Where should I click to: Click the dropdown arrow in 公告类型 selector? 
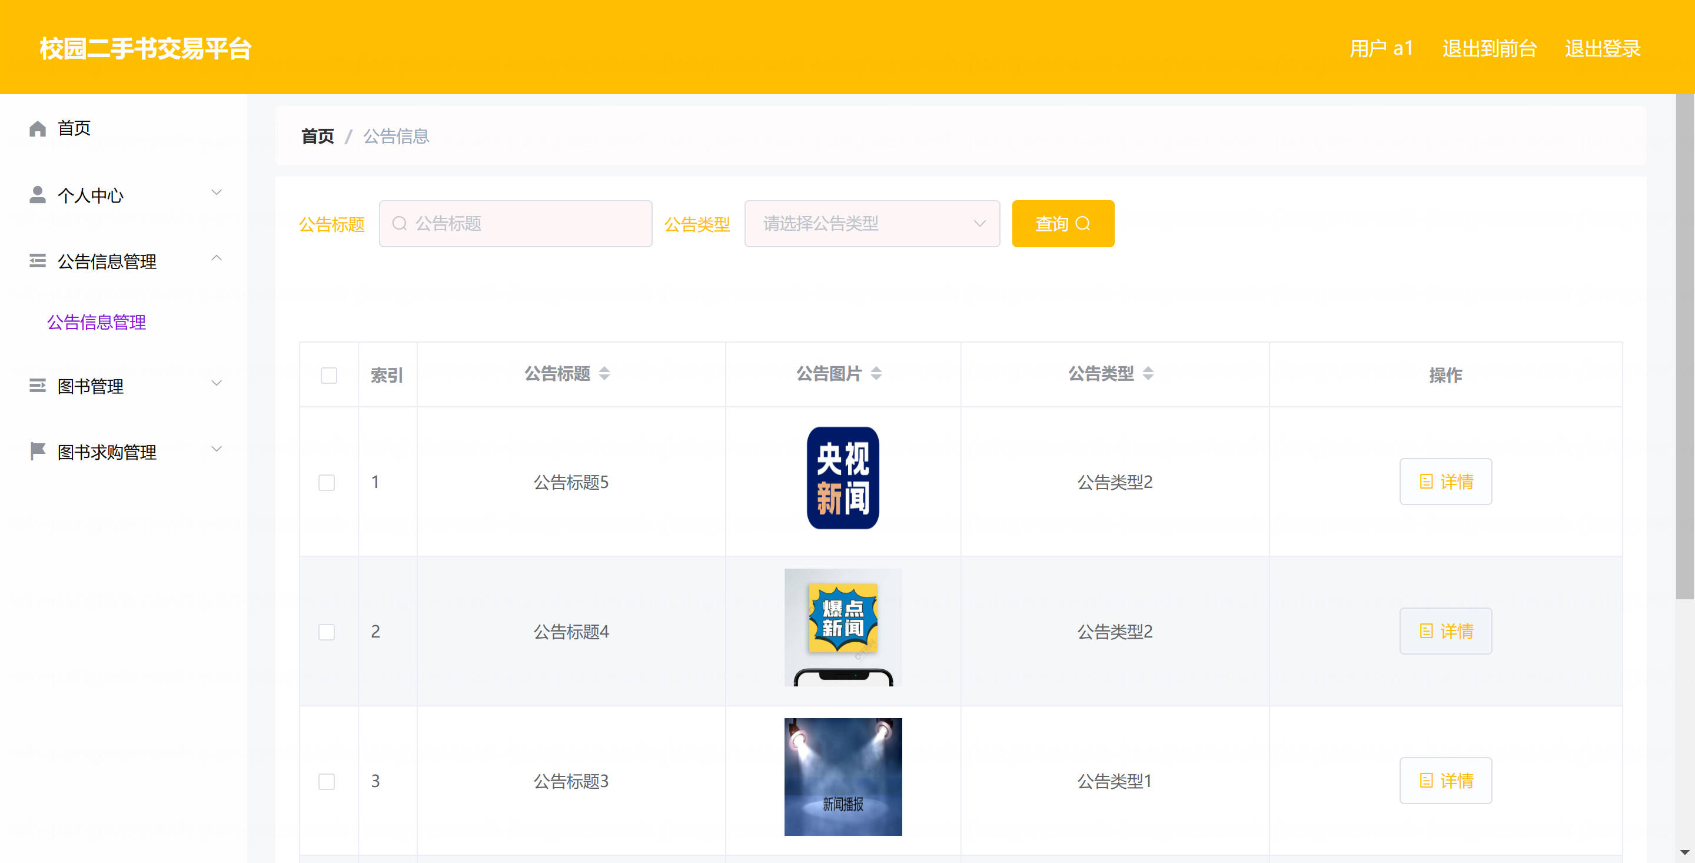coord(980,224)
